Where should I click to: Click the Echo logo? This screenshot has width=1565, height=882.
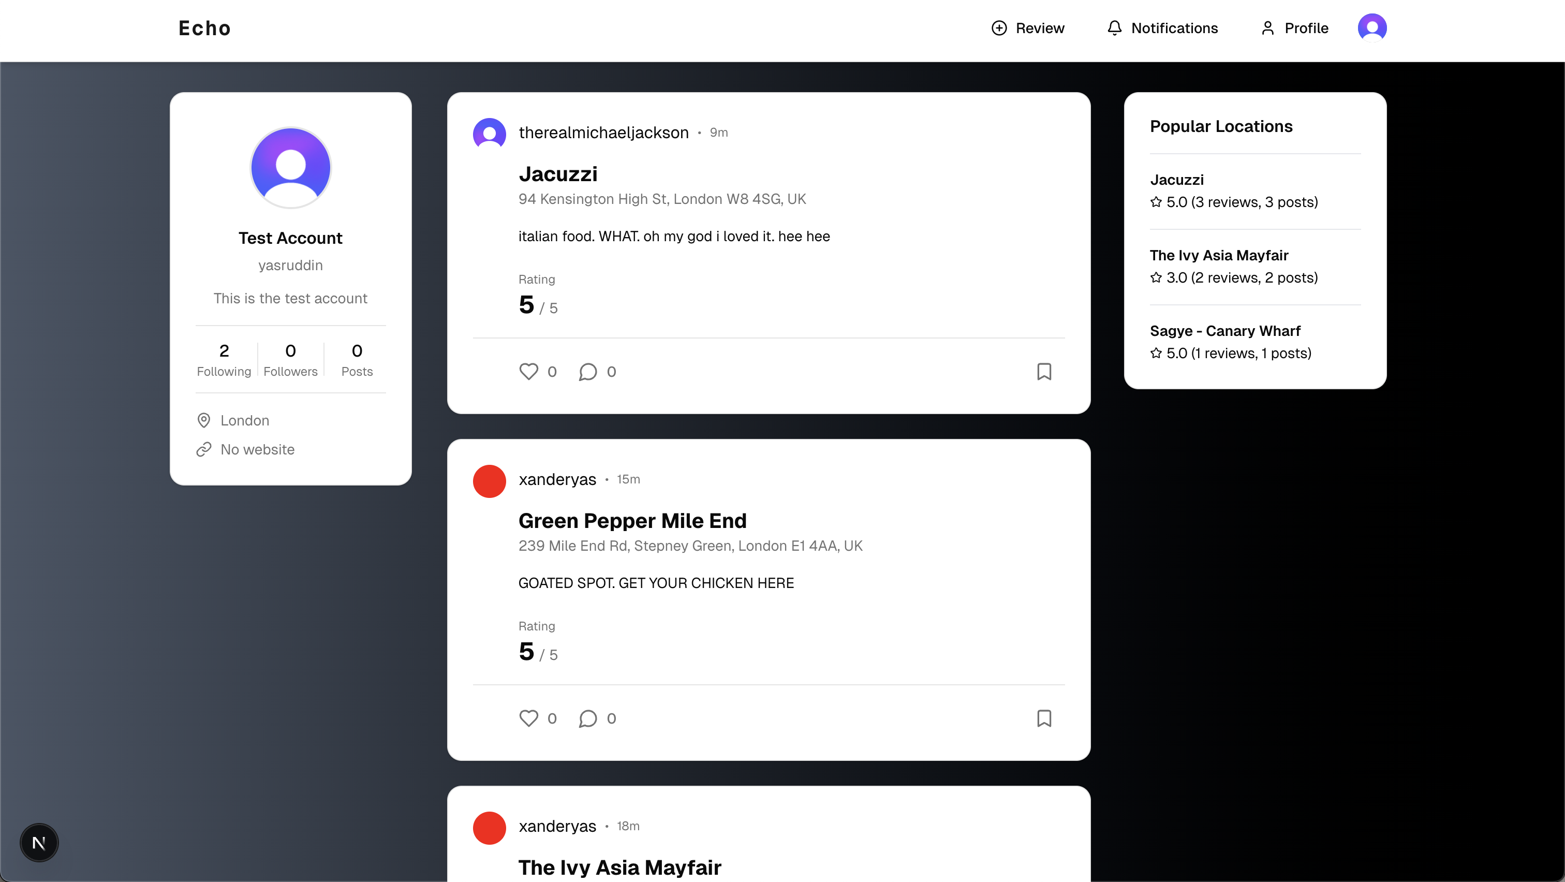coord(204,28)
